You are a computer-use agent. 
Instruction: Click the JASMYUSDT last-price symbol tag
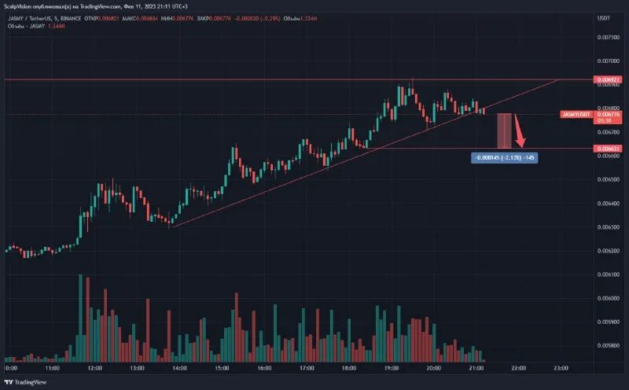[x=576, y=114]
